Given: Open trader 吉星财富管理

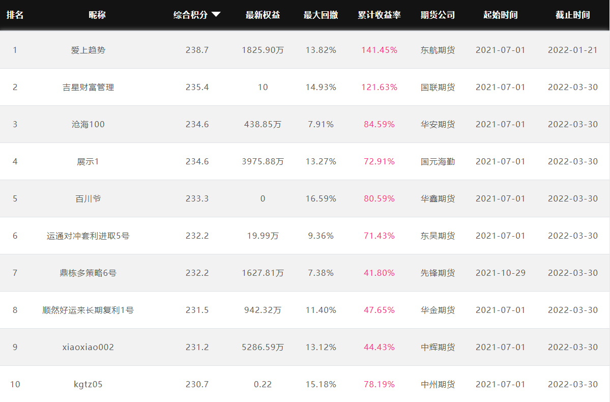Looking at the screenshot, I should coord(88,87).
